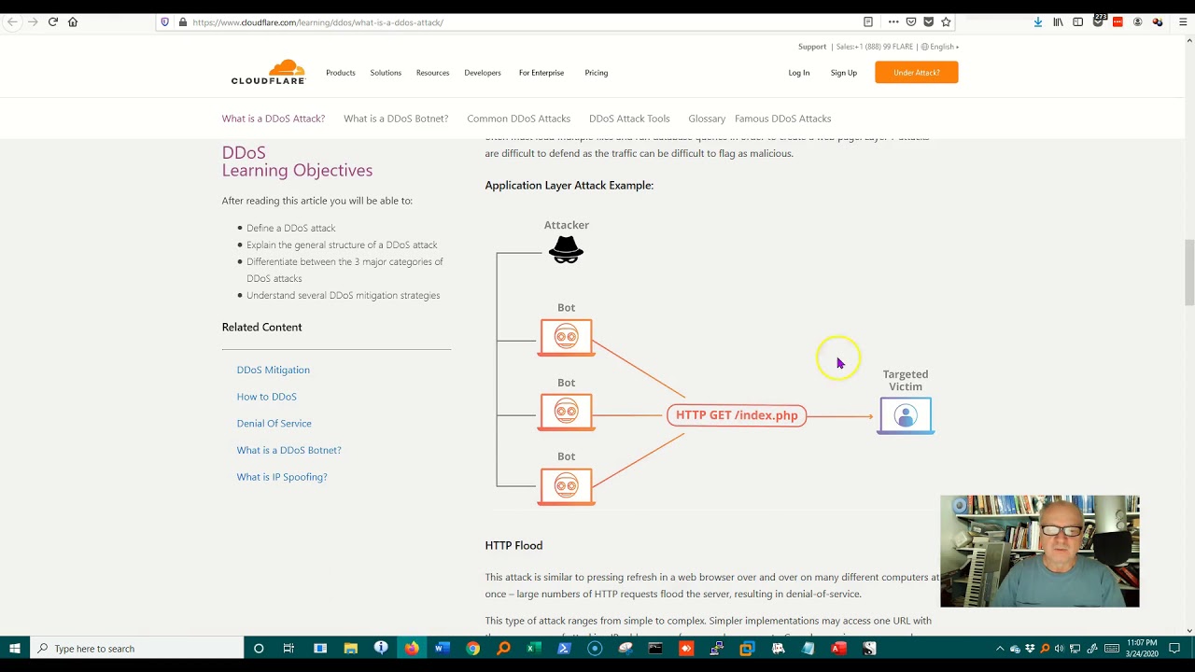
Task: Open the English language dropdown
Action: pos(940,47)
